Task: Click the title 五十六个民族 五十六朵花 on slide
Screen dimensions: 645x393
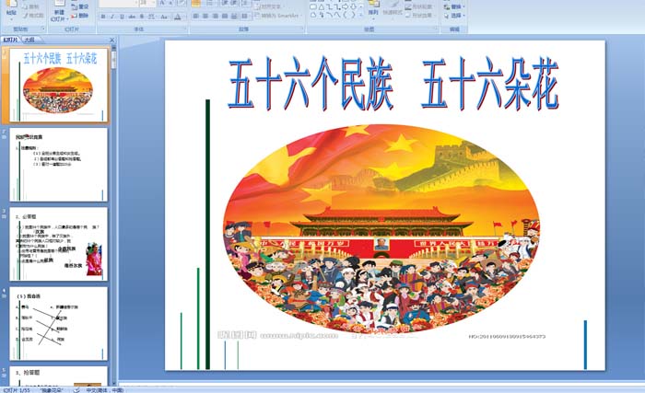Action: click(393, 85)
